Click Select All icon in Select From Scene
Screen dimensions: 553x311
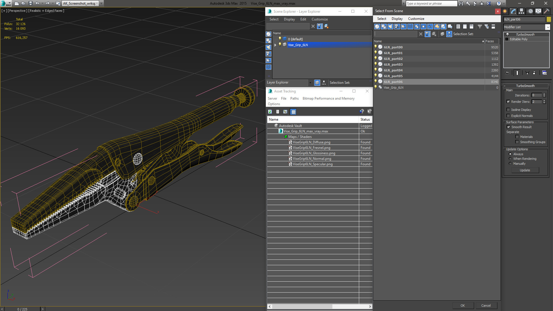click(458, 26)
